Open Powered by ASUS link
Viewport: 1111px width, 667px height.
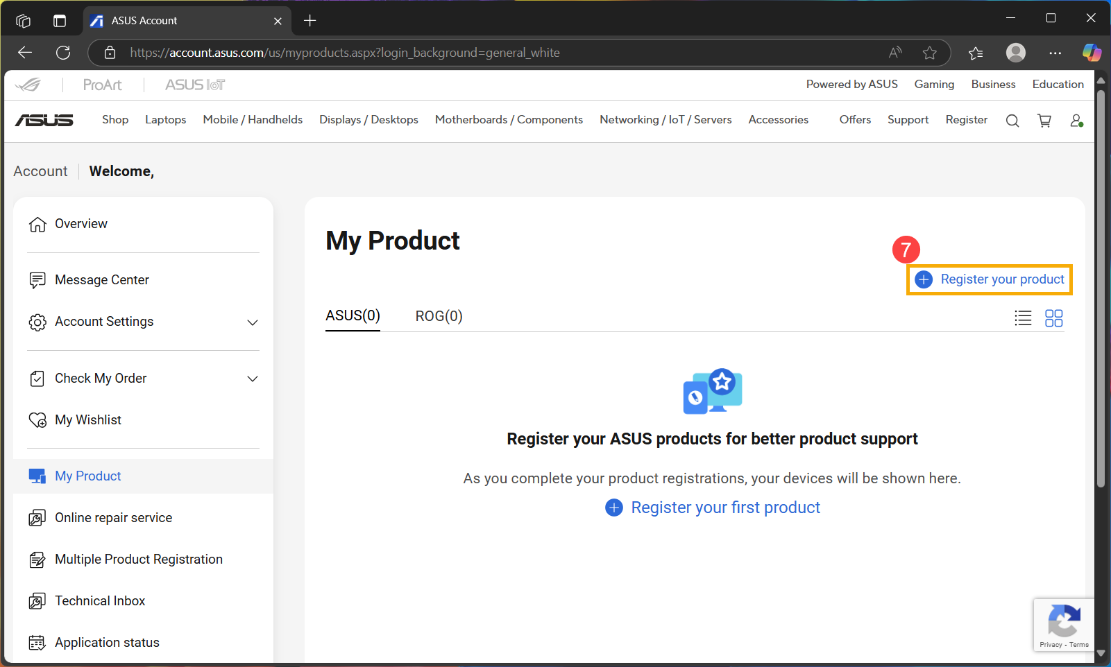pos(851,85)
